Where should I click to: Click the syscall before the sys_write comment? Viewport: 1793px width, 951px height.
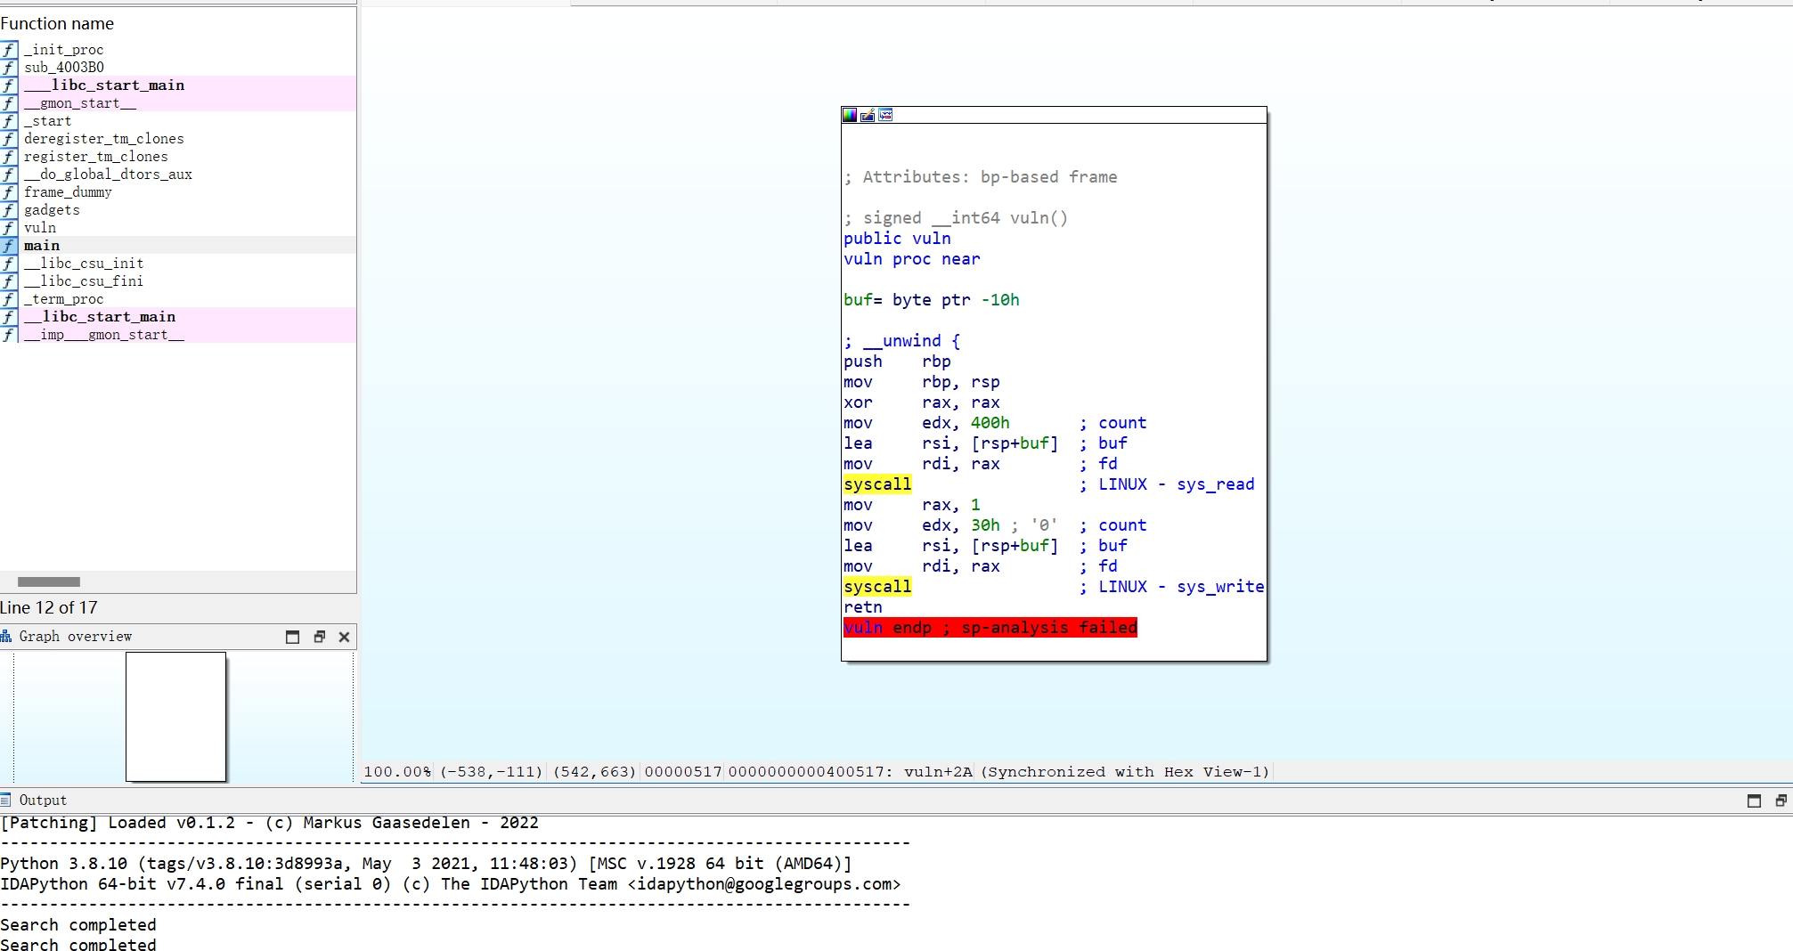pyautogui.click(x=877, y=587)
